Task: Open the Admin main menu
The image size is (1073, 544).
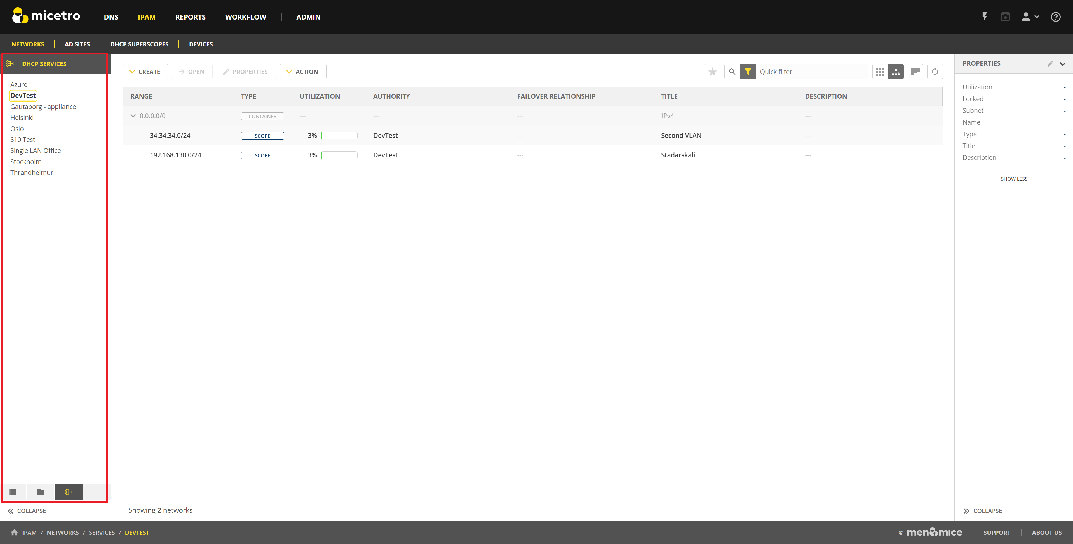Action: tap(308, 17)
